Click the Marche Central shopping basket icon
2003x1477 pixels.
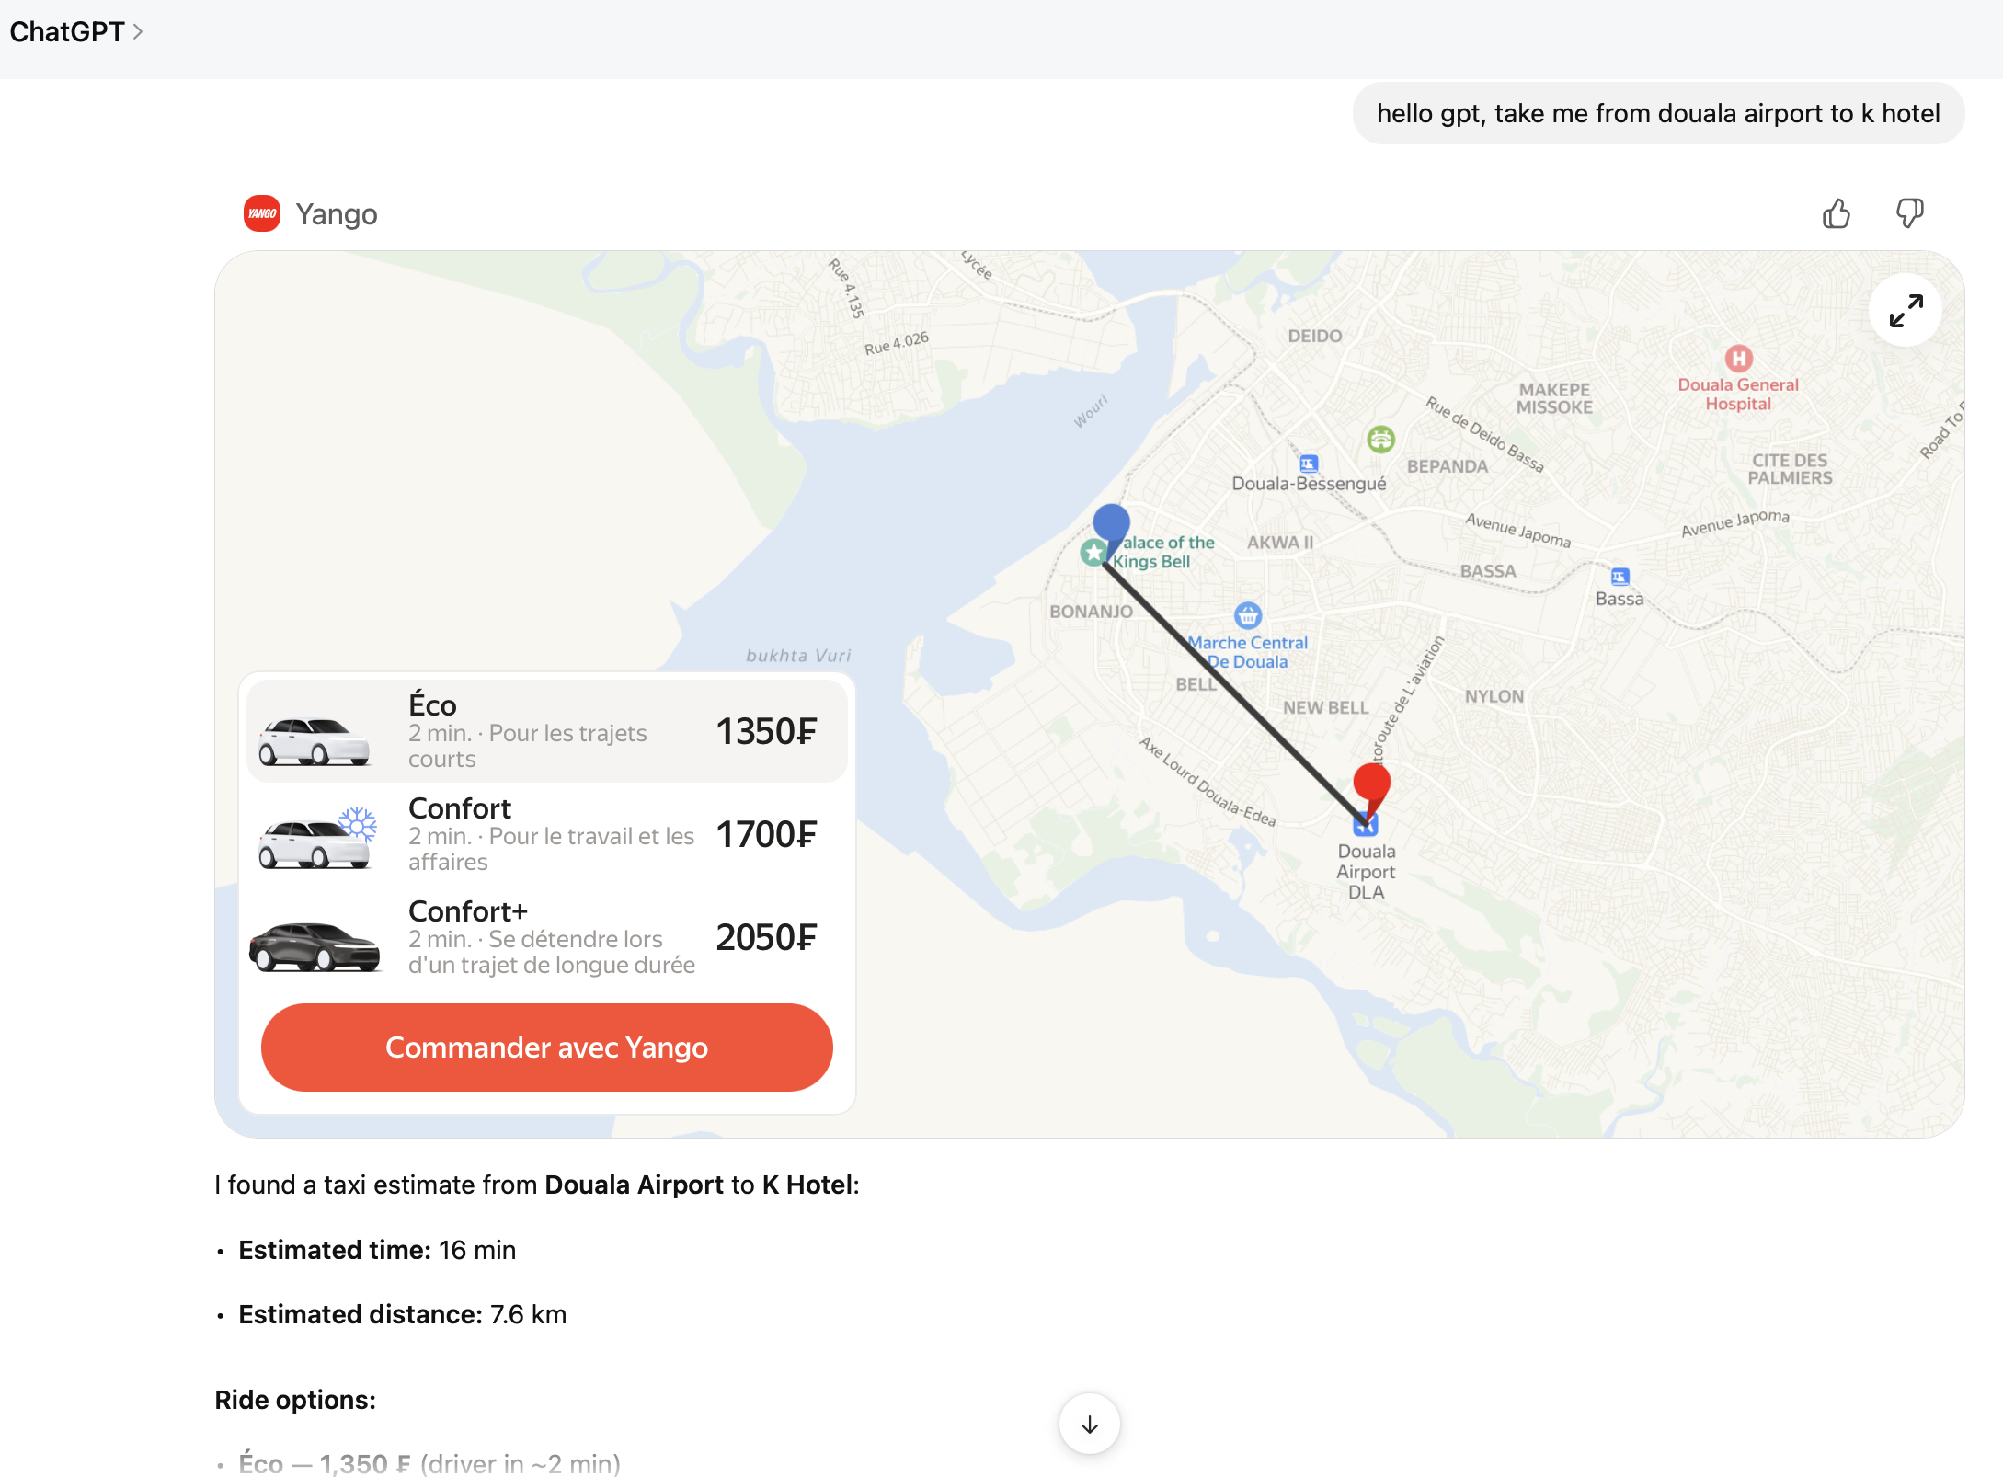pyautogui.click(x=1247, y=614)
